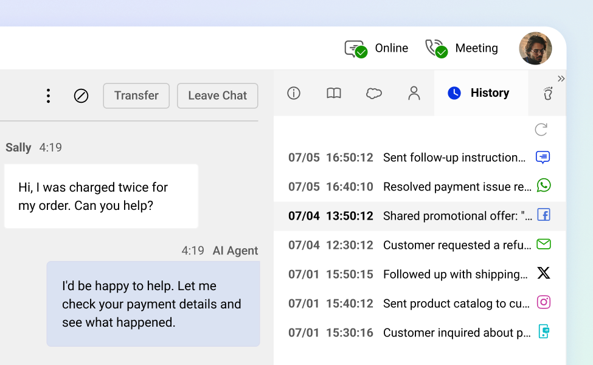
Task: Click the block visitor circle-slash icon
Action: tap(81, 96)
